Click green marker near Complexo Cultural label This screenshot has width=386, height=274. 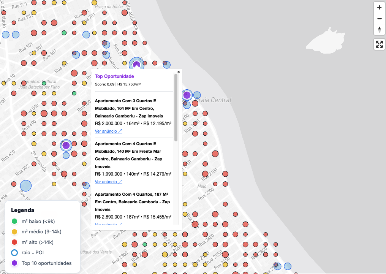pyautogui.click(x=44, y=83)
